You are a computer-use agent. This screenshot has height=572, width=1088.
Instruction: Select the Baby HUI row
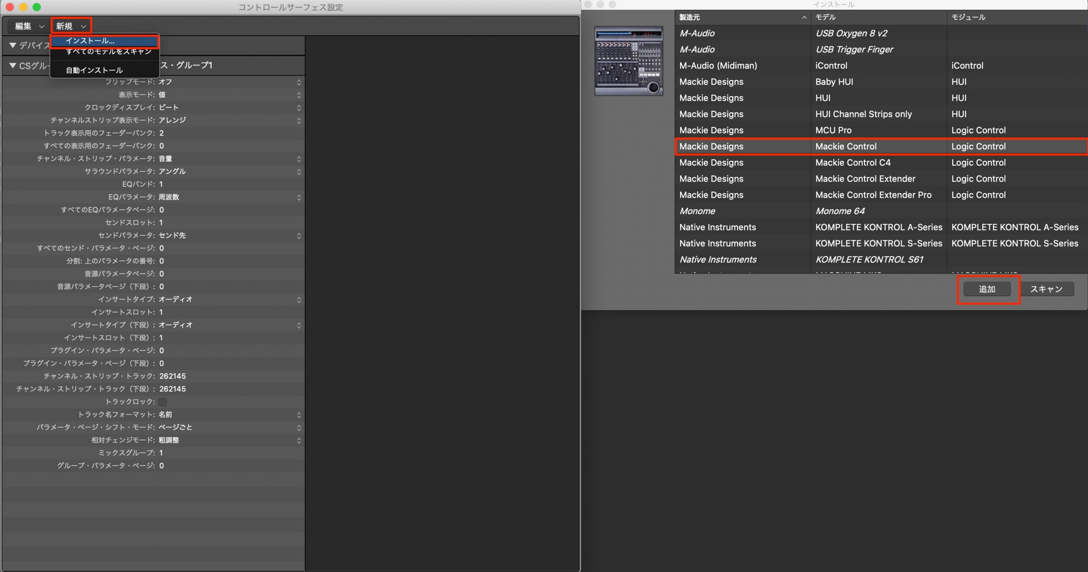[881, 82]
